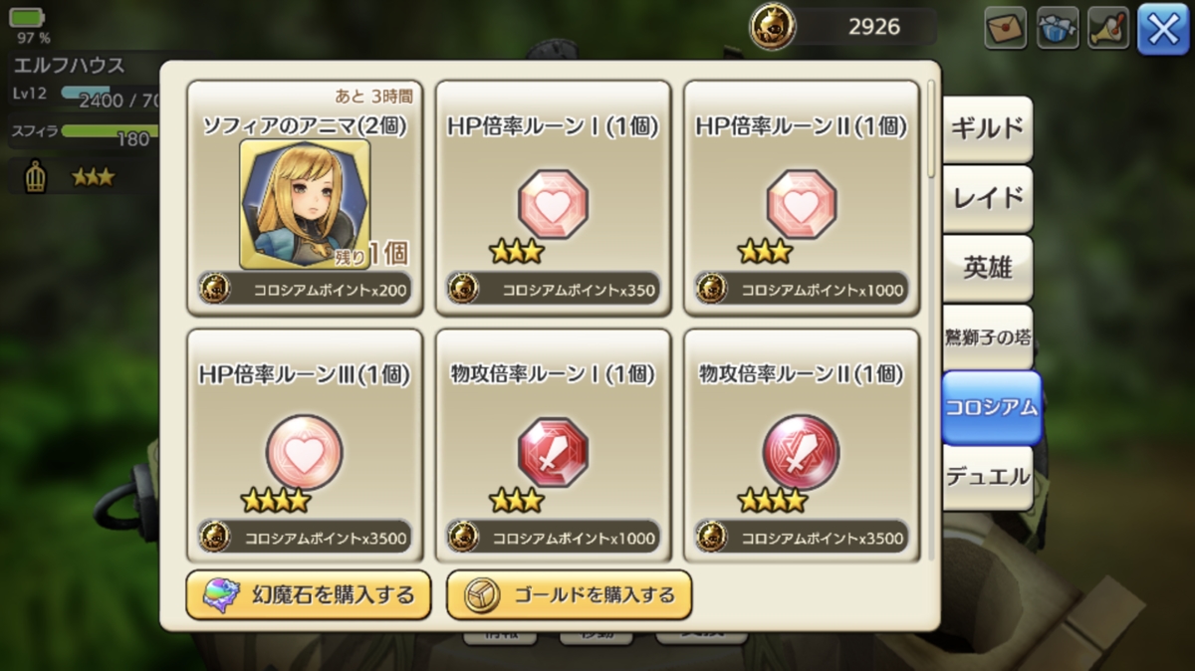This screenshot has height=671, width=1195.
Task: Choose the round HP倍率ルーンIII rune icon
Action: pyautogui.click(x=305, y=453)
